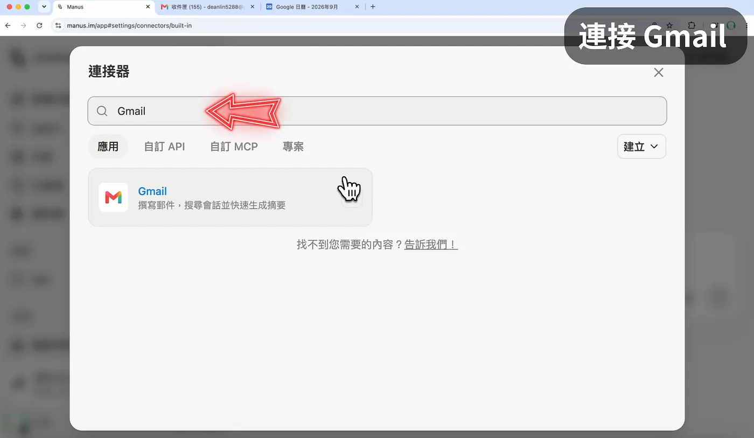This screenshot has width=754, height=438.
Task: Click the Gmail search input field
Action: [377, 111]
